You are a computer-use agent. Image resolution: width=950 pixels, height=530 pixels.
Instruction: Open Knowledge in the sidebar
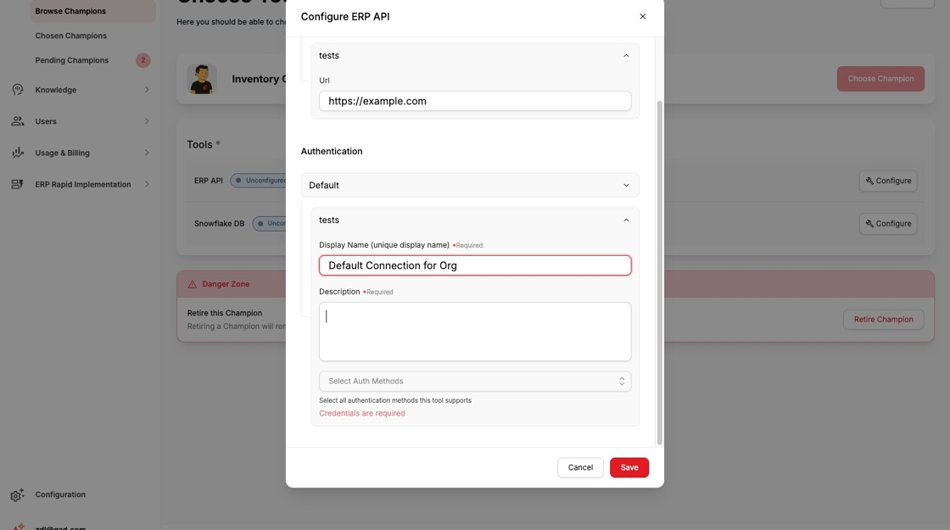click(x=56, y=90)
